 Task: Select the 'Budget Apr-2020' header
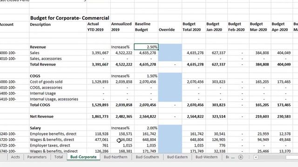pos(280,27)
